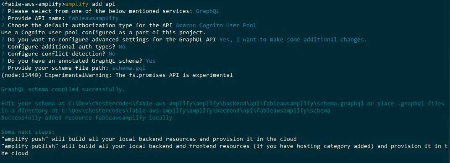
Task: Click the fableawsamplify\schema directory path
Action: [196, 111]
